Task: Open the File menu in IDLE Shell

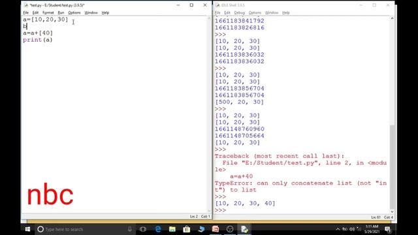Action: pos(217,13)
